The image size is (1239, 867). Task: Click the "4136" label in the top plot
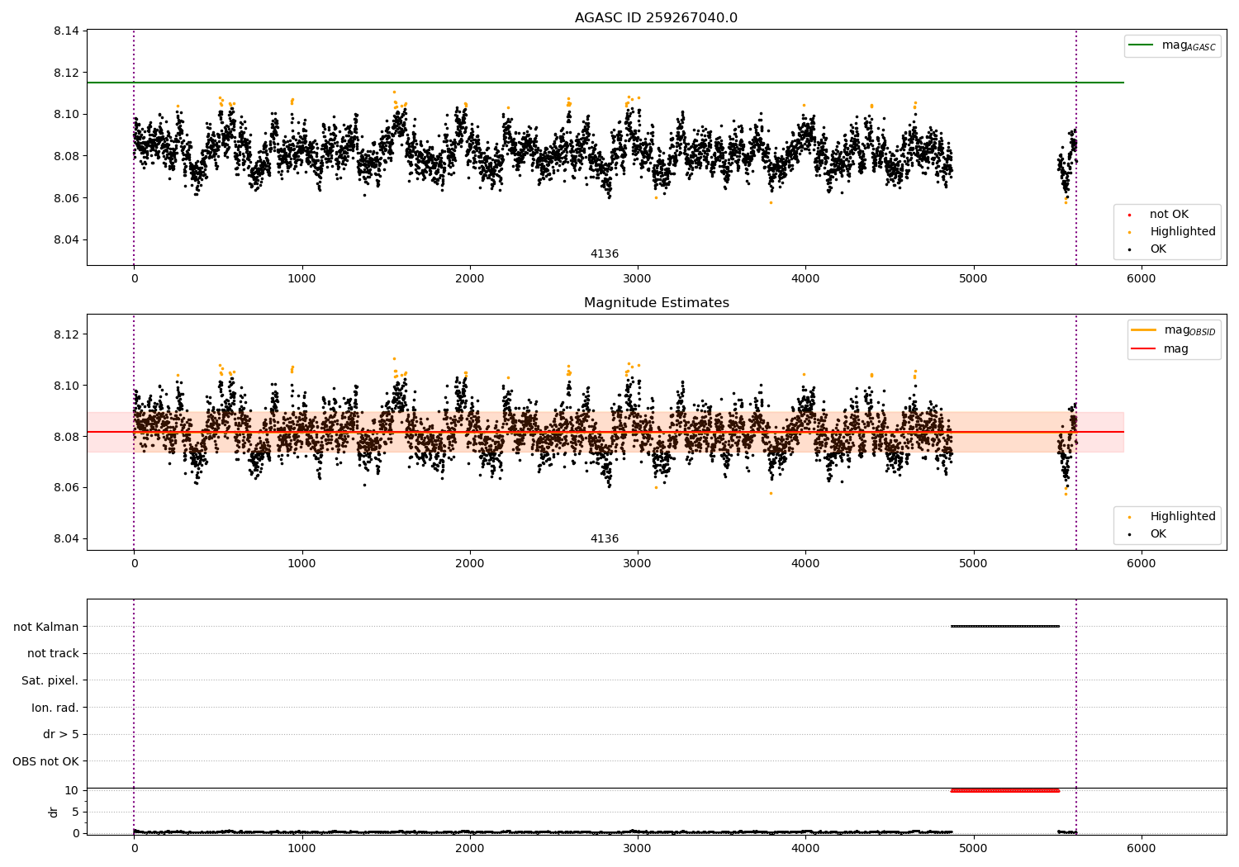point(604,254)
